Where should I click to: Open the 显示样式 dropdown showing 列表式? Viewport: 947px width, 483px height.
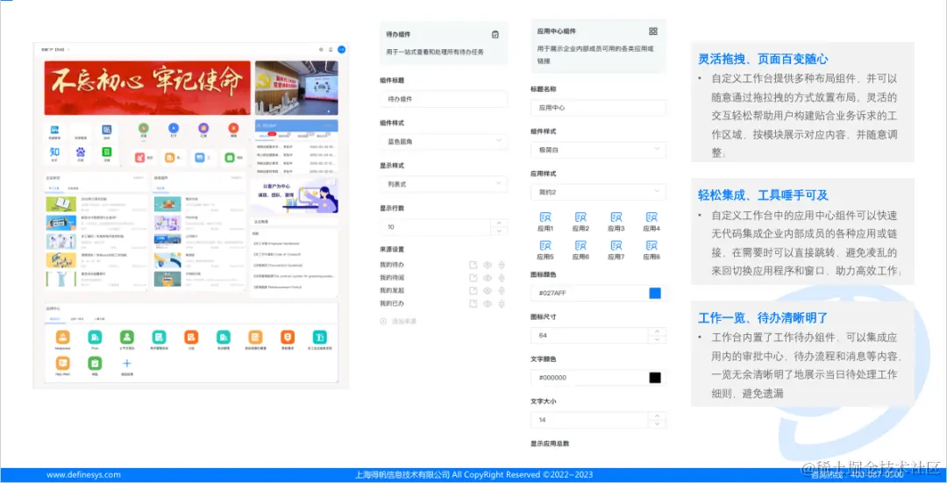coord(444,183)
